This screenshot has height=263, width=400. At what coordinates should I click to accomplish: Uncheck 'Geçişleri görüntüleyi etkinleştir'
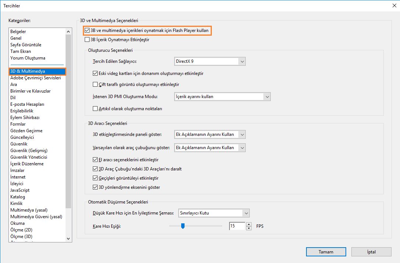click(x=95, y=178)
